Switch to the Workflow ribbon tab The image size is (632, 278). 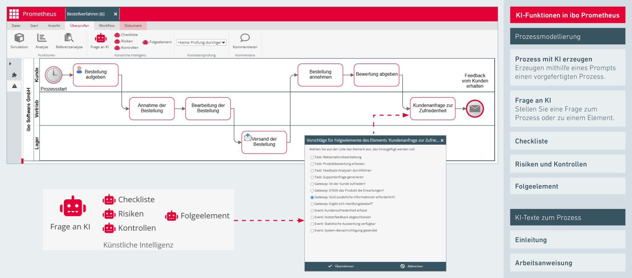(107, 26)
